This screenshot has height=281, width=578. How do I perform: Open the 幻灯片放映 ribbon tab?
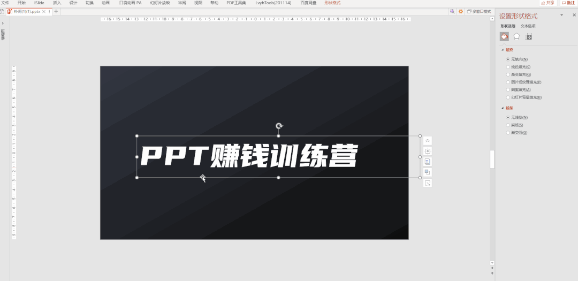tap(160, 3)
